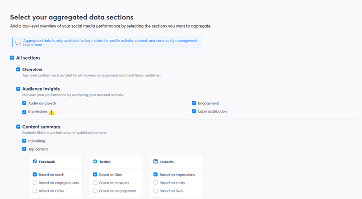
Task: Deselect the Audience insights checkbox
Action: click(19, 89)
